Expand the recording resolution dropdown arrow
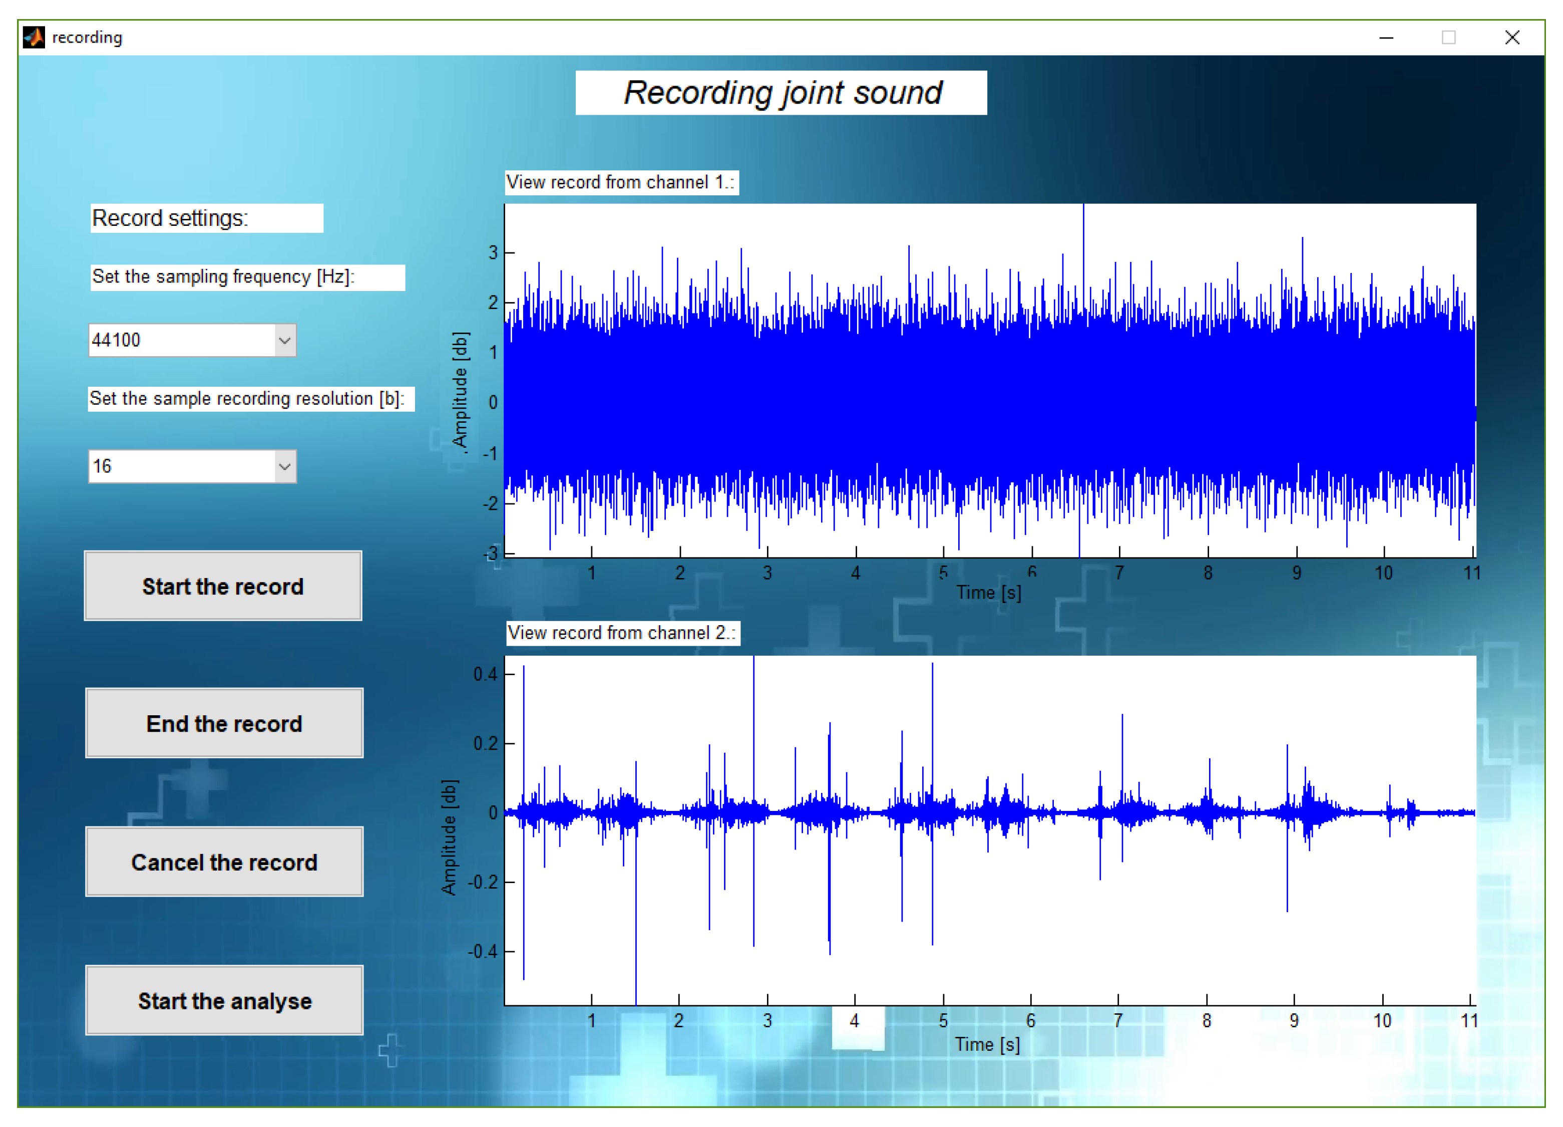 (284, 467)
